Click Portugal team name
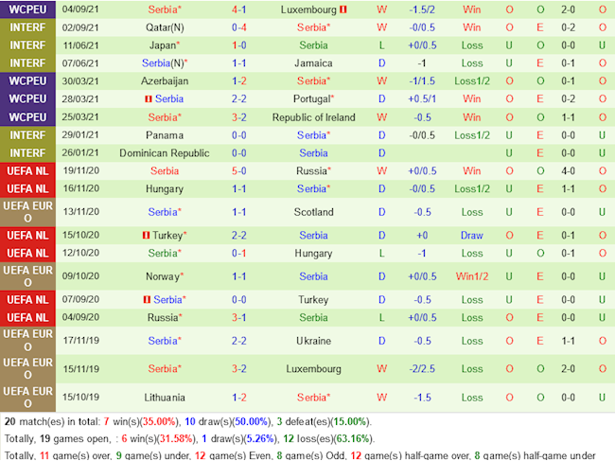This screenshot has height=461, width=615. [x=313, y=98]
